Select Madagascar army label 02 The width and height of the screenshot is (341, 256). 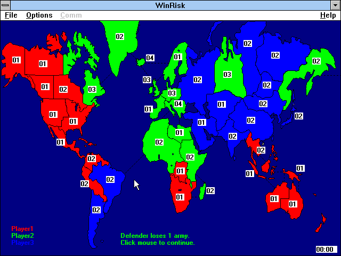pos(210,191)
